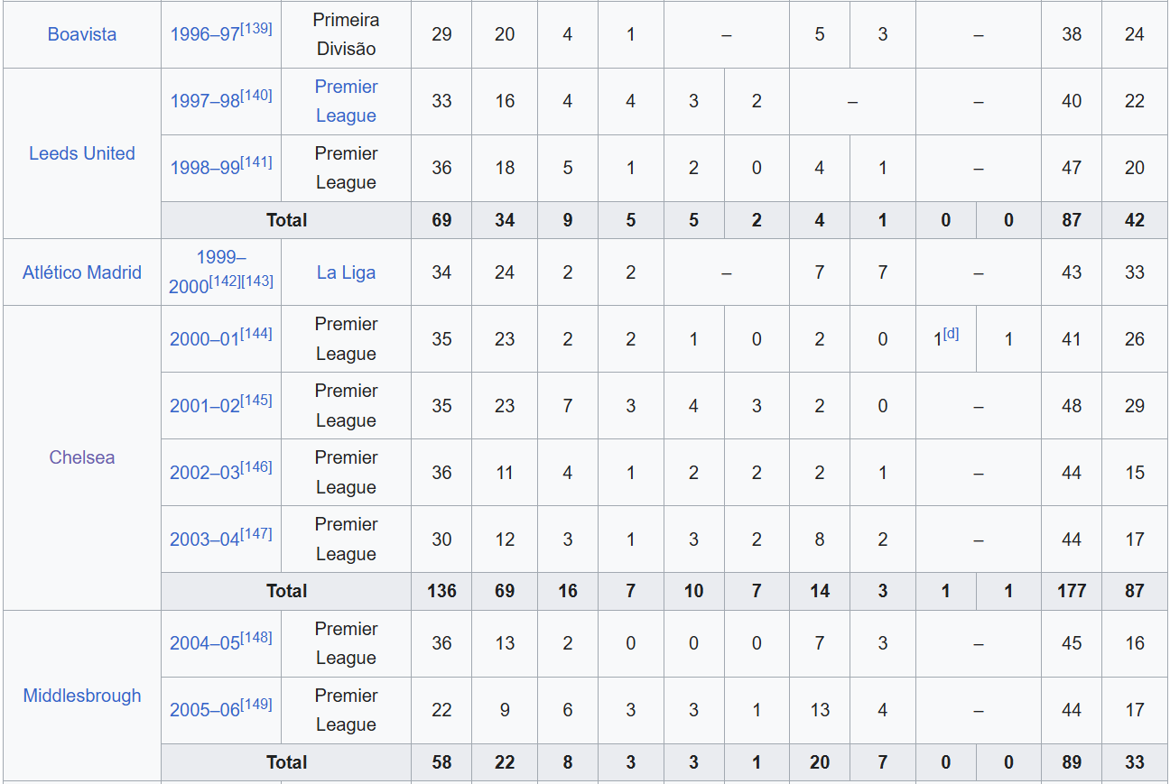Viewport: 1170px width, 784px height.
Task: Click citation 149 reference
Action: (x=256, y=704)
